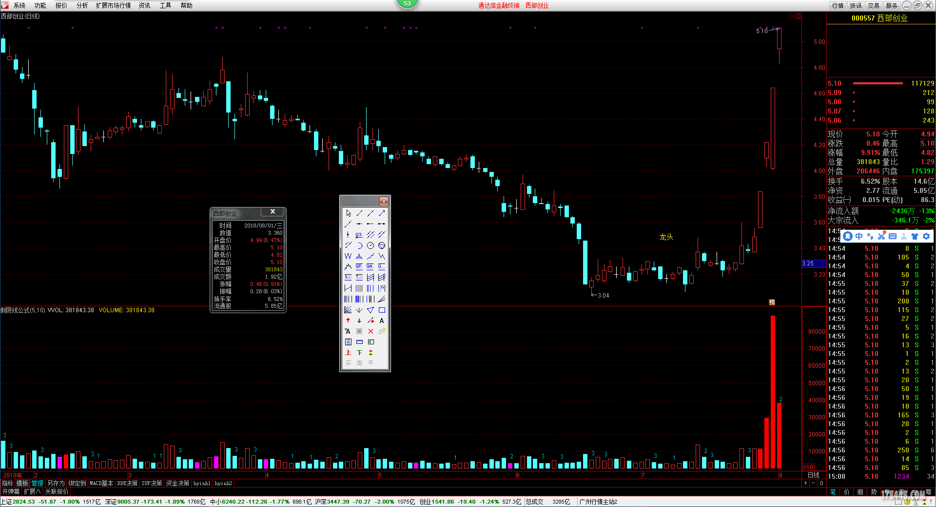
Task: Toggle IME 中 Chinese/English mode
Action: pos(859,236)
